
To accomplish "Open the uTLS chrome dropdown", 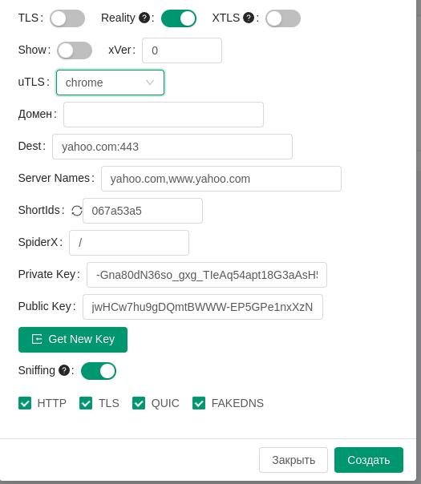I will tap(111, 83).
